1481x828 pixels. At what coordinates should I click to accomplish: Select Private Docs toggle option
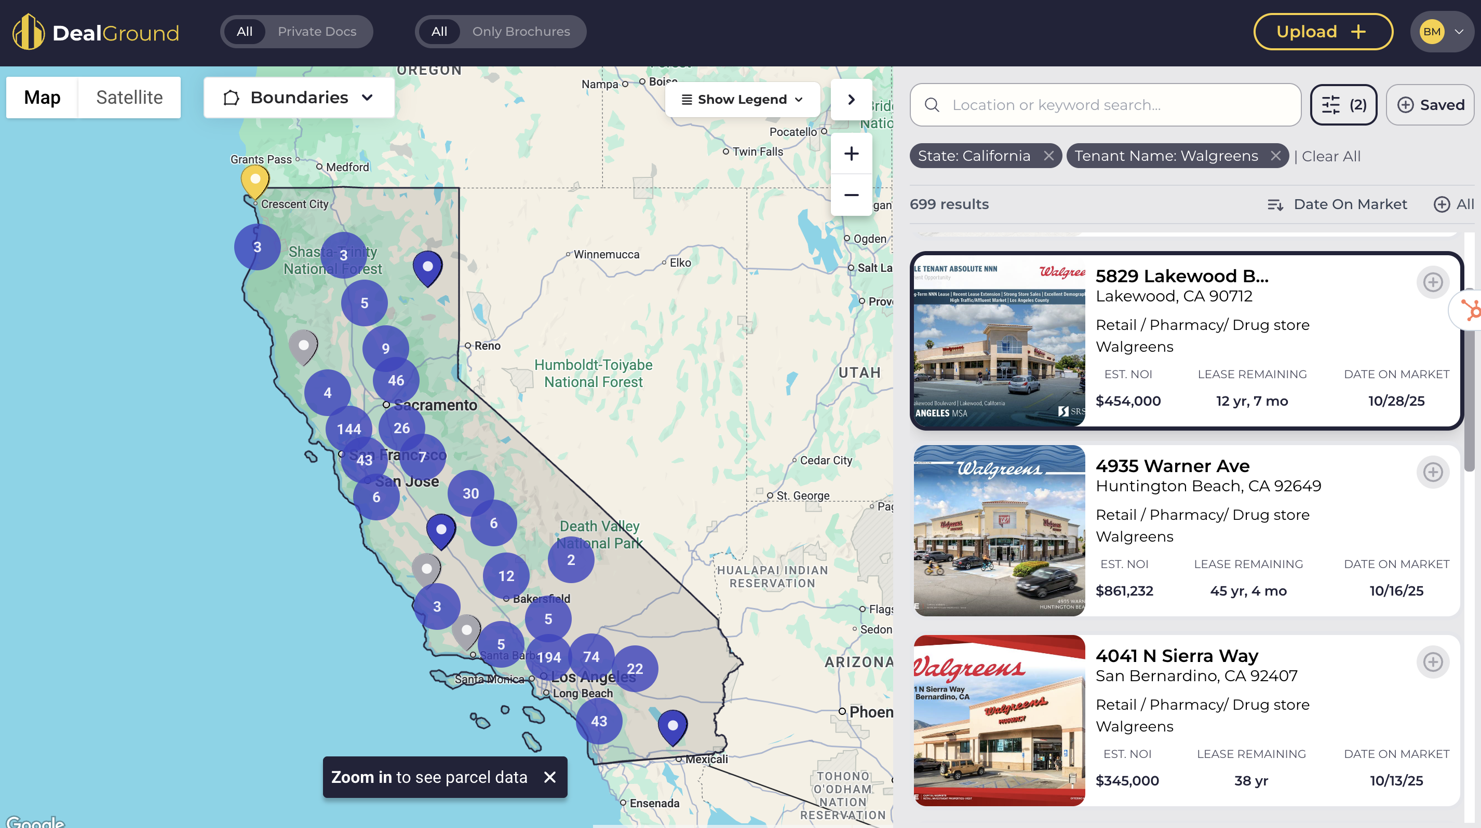[317, 32]
